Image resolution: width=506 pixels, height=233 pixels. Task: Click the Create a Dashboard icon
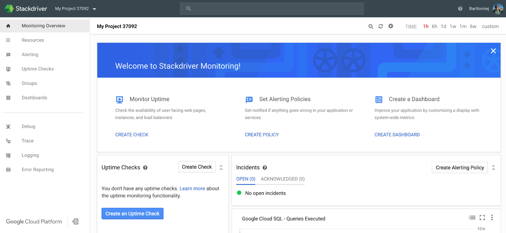point(379,100)
